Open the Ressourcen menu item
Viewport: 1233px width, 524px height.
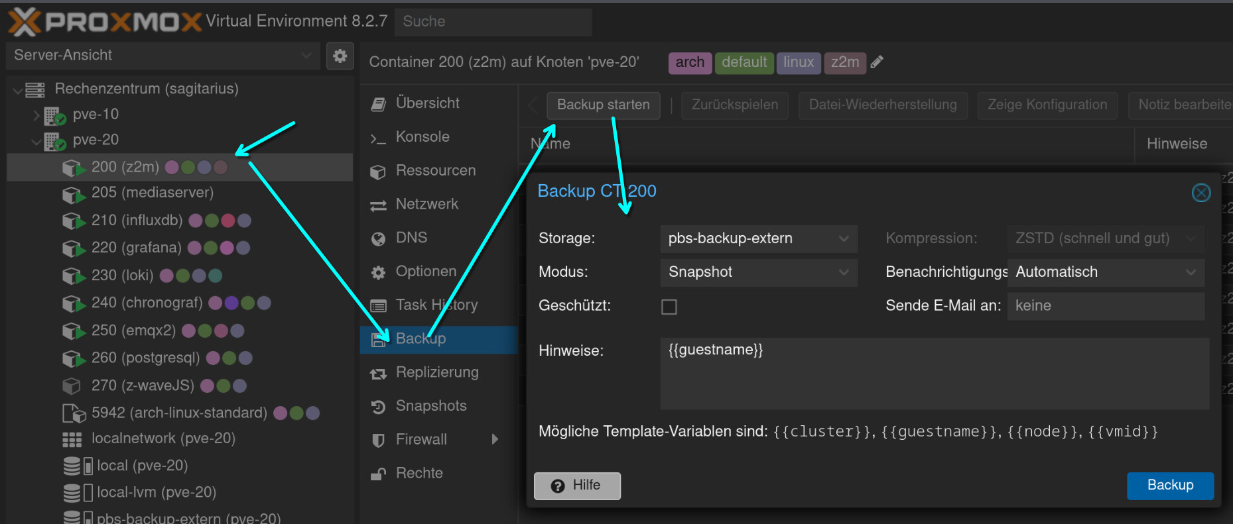(x=438, y=171)
